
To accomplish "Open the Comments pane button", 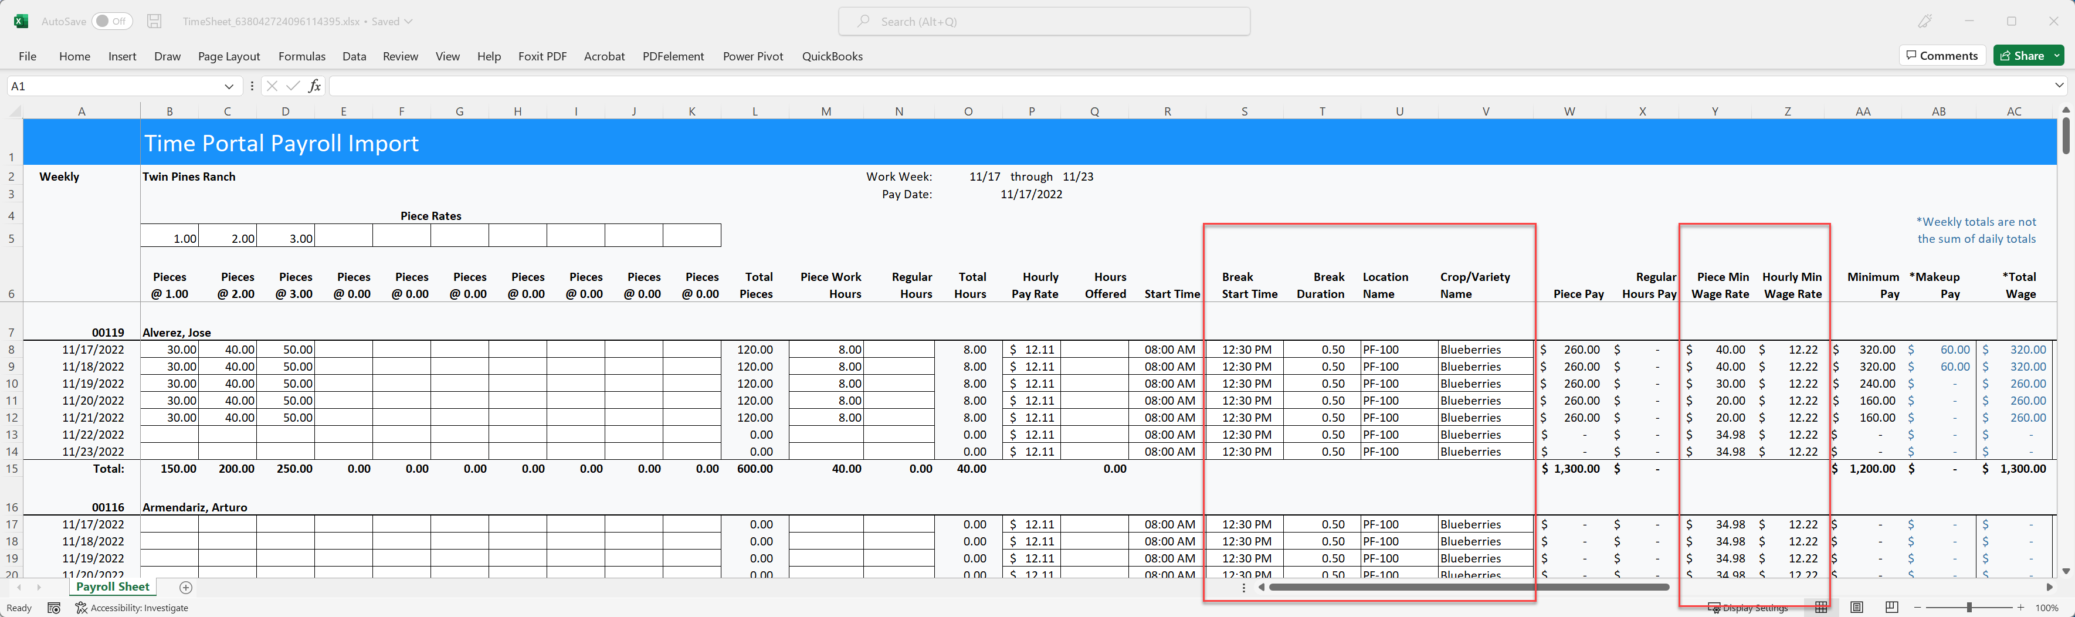I will pos(1942,56).
